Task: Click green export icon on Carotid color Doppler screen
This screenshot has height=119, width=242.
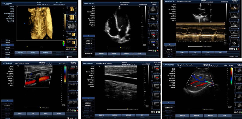Action: (75, 110)
